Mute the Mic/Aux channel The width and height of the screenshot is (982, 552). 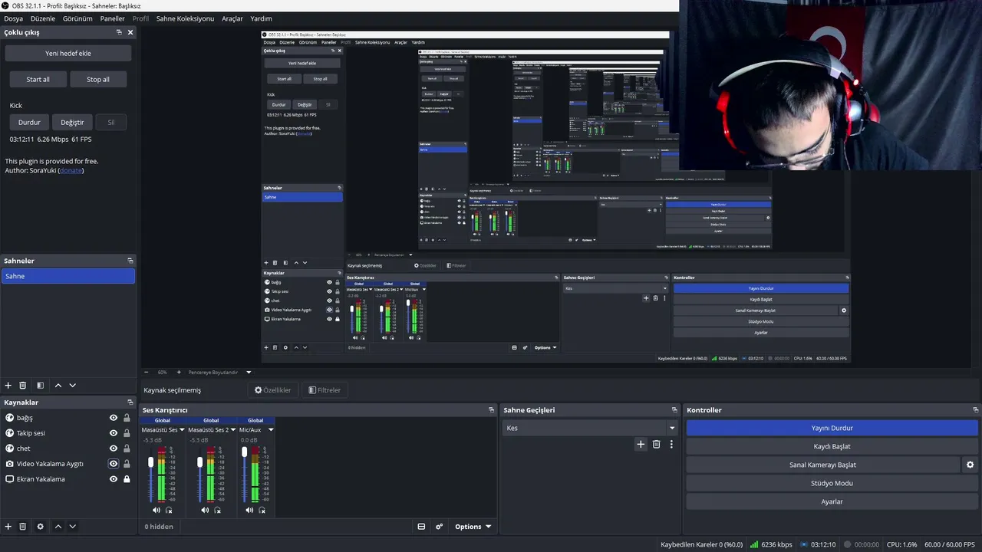point(249,510)
